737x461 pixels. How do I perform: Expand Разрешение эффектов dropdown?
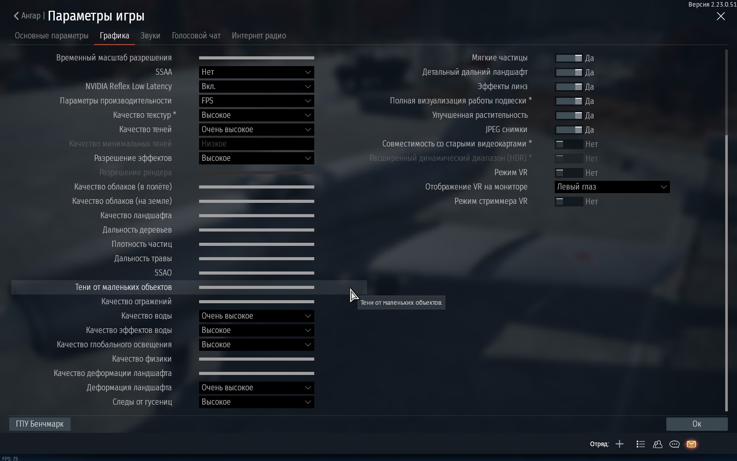(256, 158)
